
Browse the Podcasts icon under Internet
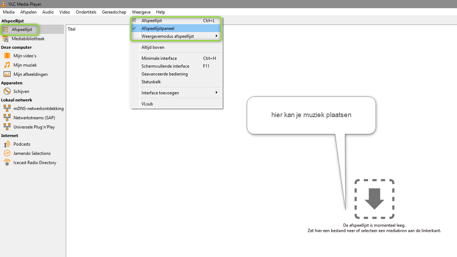tap(7, 144)
